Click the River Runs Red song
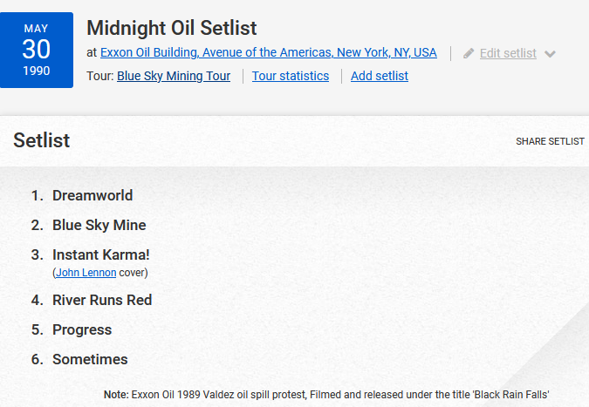Screen dimensions: 589x407 (x=102, y=300)
